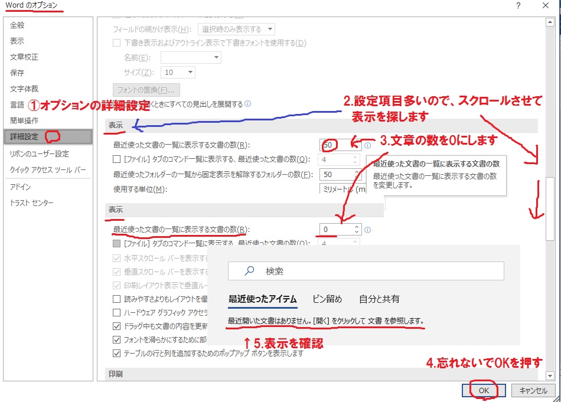Open the 言語 category

pyautogui.click(x=17, y=105)
